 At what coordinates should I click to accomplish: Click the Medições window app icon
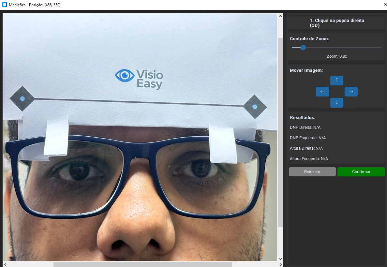[x=5, y=5]
